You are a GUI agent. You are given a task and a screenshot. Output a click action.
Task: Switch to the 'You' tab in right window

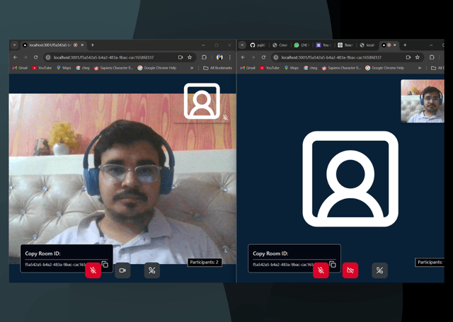323,45
